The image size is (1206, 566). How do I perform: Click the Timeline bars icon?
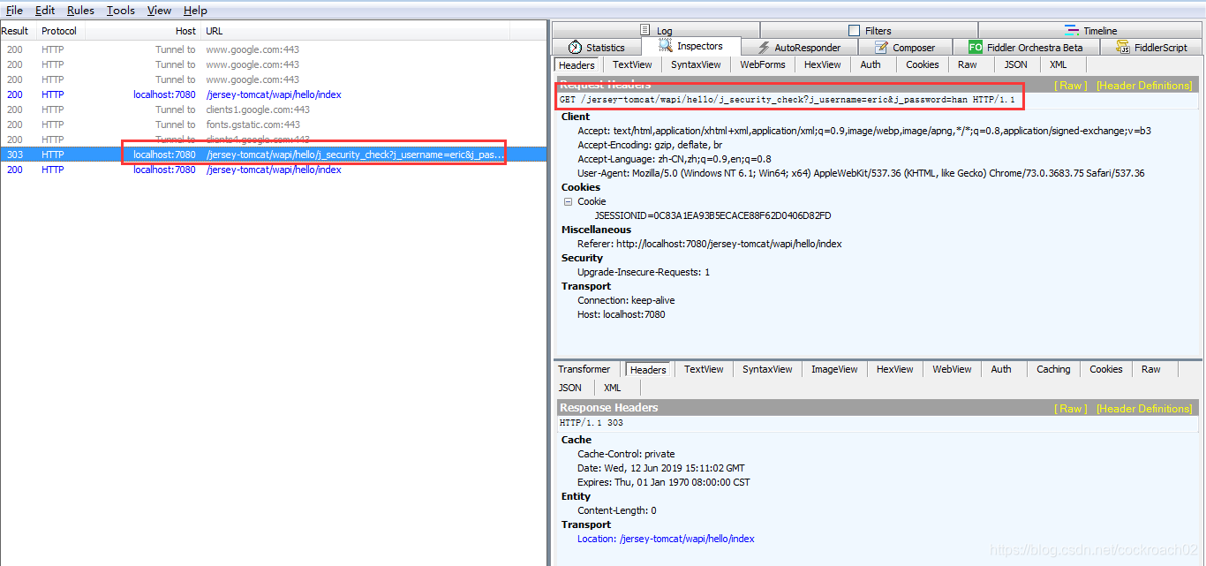coord(1072,30)
